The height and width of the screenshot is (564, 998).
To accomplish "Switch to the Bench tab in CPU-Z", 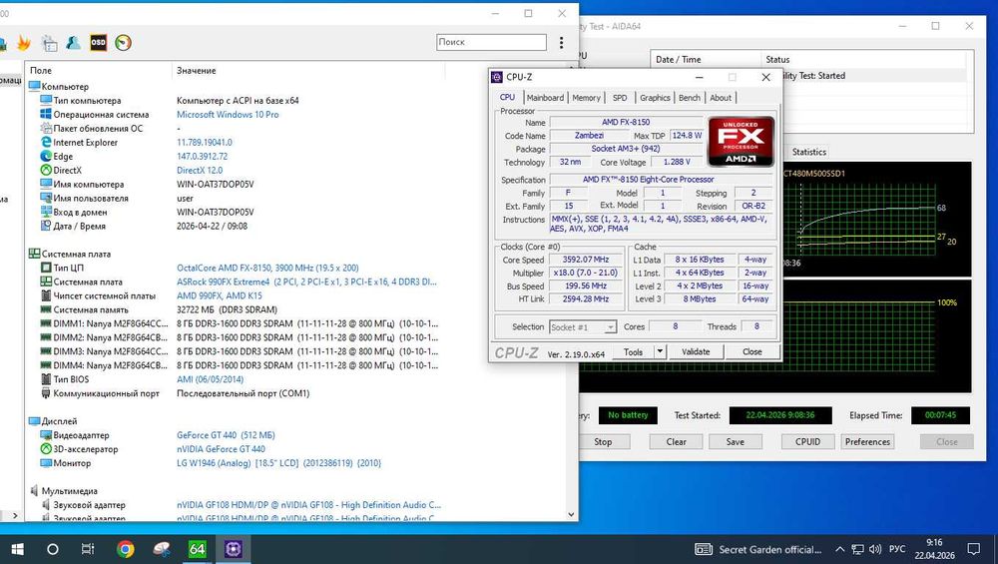I will coord(690,98).
